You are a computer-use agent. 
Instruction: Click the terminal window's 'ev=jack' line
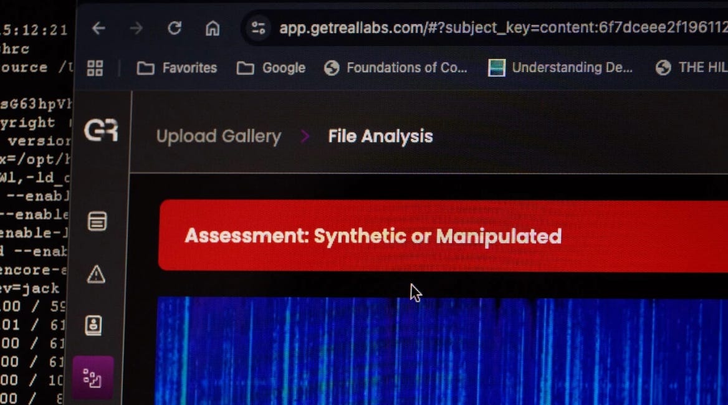30,288
